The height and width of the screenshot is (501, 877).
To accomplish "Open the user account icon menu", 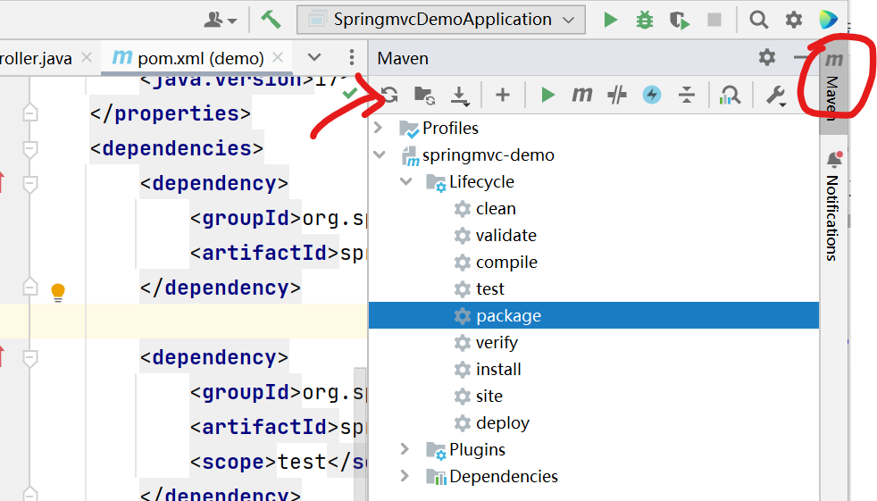I will pyautogui.click(x=220, y=21).
